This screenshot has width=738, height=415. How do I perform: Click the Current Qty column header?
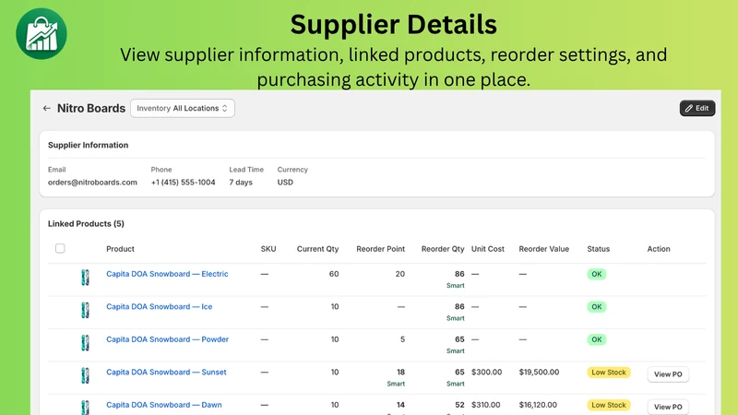(x=317, y=249)
